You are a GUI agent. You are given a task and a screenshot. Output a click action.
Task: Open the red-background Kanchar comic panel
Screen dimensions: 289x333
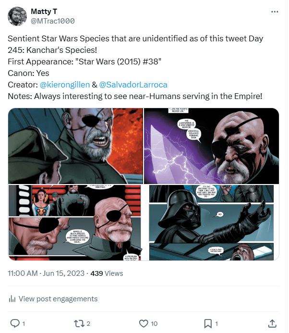point(76,146)
